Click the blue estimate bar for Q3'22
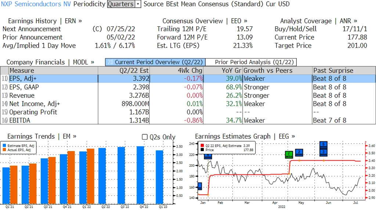This screenshot has width=376, height=210. pos(121,175)
